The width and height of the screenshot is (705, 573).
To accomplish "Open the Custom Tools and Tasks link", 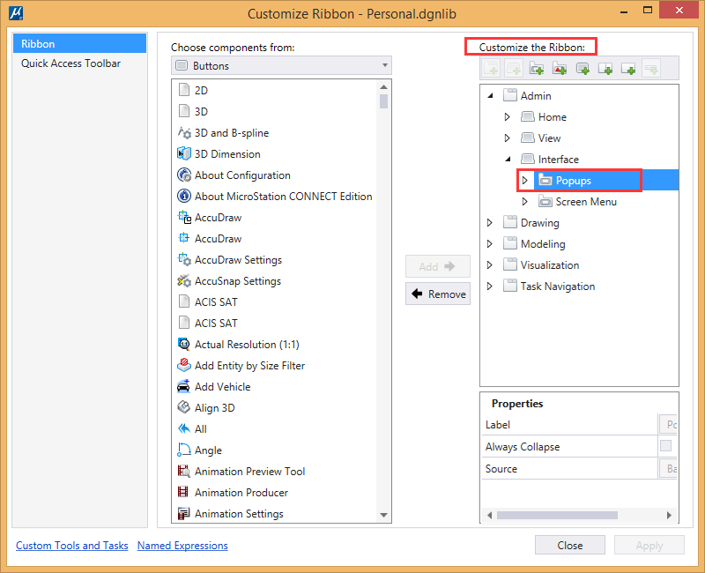I will pos(72,545).
